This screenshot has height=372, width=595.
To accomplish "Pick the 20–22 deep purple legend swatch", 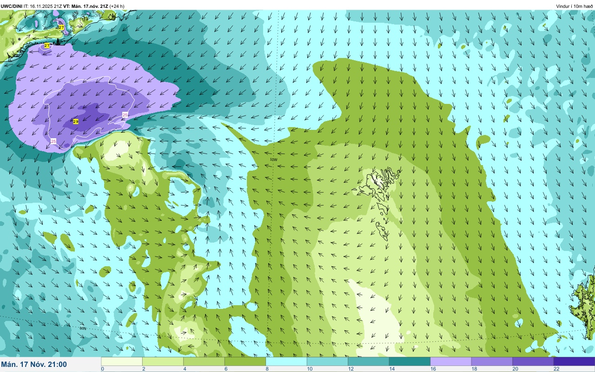I will (533, 361).
